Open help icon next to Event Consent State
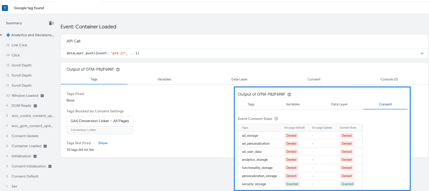 pos(276,119)
